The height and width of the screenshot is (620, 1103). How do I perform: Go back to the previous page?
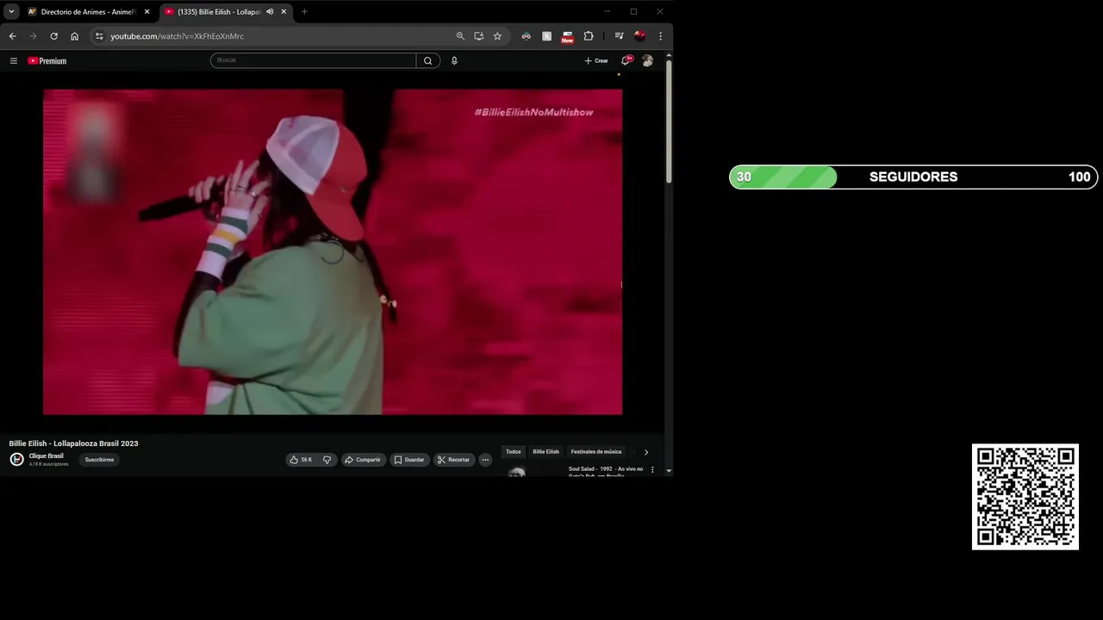point(12,36)
